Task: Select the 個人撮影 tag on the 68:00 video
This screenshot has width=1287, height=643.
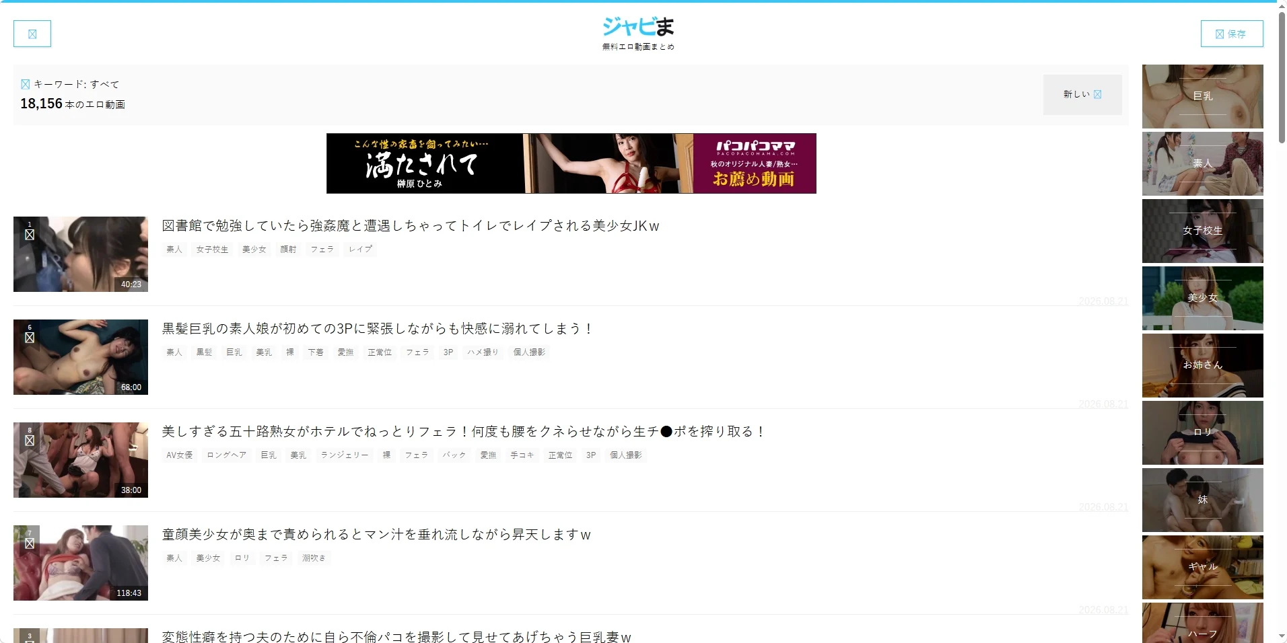Action: tap(529, 352)
